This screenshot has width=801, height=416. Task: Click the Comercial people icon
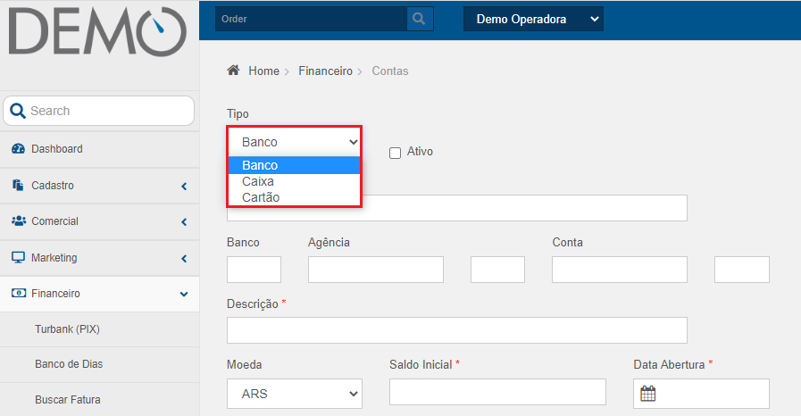tap(19, 221)
